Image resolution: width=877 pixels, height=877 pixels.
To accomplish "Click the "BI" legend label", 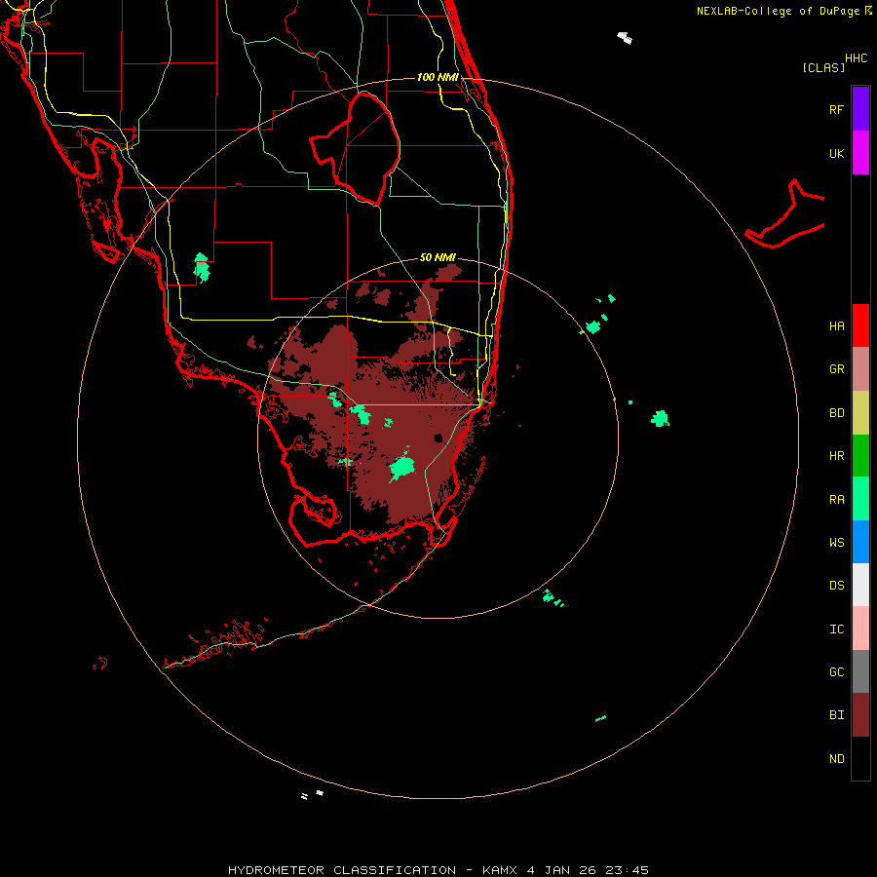I will point(836,715).
